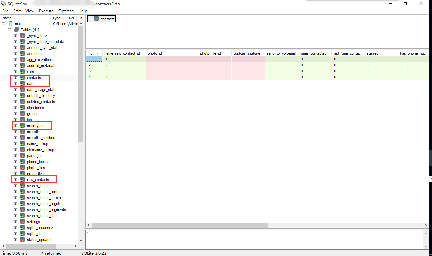Screen dimensions: 432x256
Task: Sort by name_raw_contact_id column header
Action: 124,53
